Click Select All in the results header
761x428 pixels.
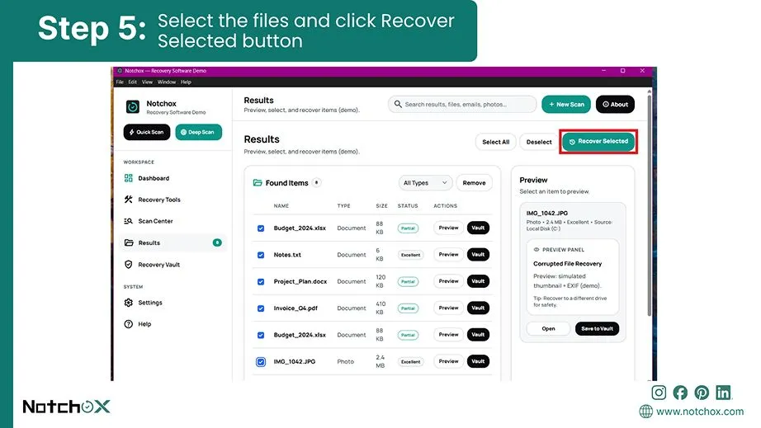coord(495,142)
